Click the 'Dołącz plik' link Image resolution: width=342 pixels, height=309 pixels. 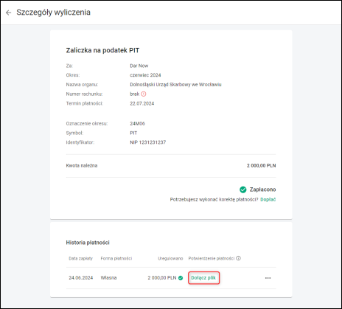pos(203,278)
